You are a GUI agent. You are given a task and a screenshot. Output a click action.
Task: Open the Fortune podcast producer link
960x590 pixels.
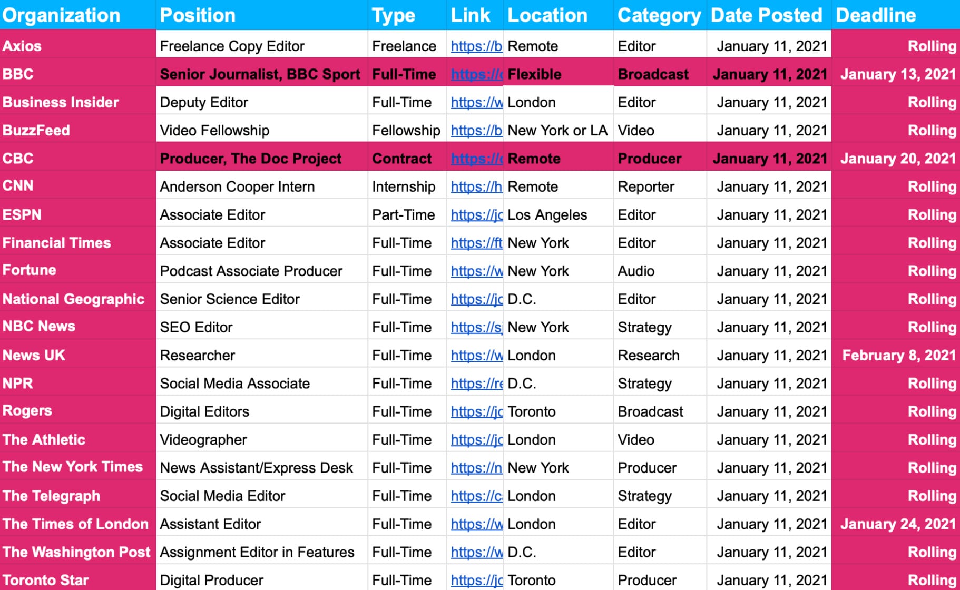pyautogui.click(x=476, y=271)
